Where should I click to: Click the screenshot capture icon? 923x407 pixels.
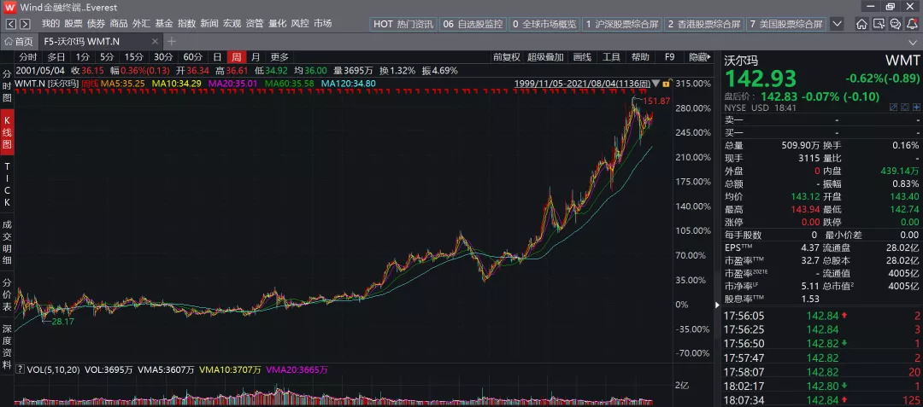click(879, 24)
